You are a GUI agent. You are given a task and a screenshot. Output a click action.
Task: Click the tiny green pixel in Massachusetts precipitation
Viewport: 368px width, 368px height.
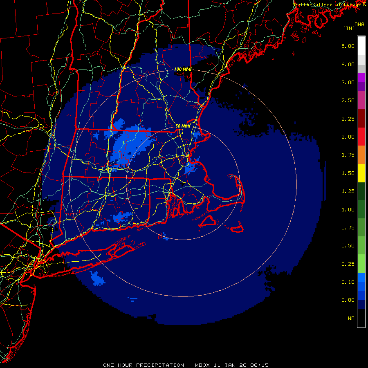[123, 142]
